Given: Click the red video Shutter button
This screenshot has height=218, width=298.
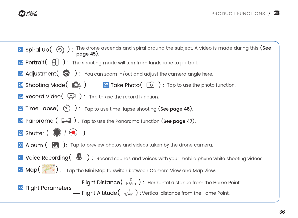Looking at the screenshot, I should coord(73,133).
